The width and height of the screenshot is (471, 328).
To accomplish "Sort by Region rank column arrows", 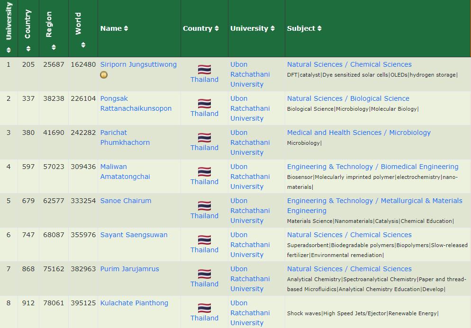I will point(54,47).
